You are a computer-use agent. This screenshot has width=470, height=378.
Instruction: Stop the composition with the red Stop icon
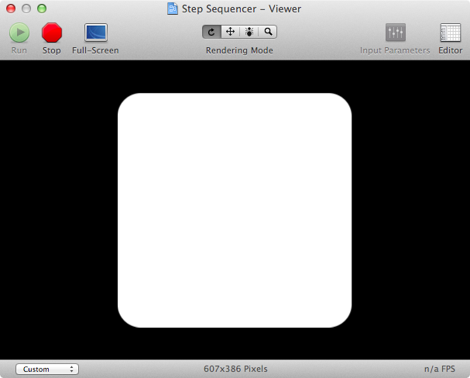(52, 33)
